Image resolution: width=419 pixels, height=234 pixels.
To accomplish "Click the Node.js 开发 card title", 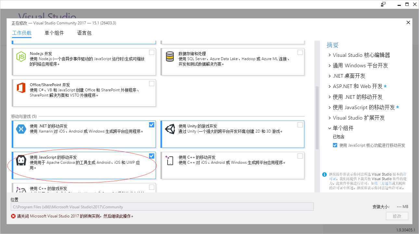I will pyautogui.click(x=41, y=54).
